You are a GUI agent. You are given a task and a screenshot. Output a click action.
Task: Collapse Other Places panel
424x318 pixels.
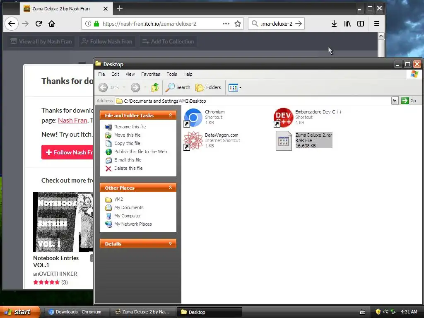pyautogui.click(x=170, y=188)
